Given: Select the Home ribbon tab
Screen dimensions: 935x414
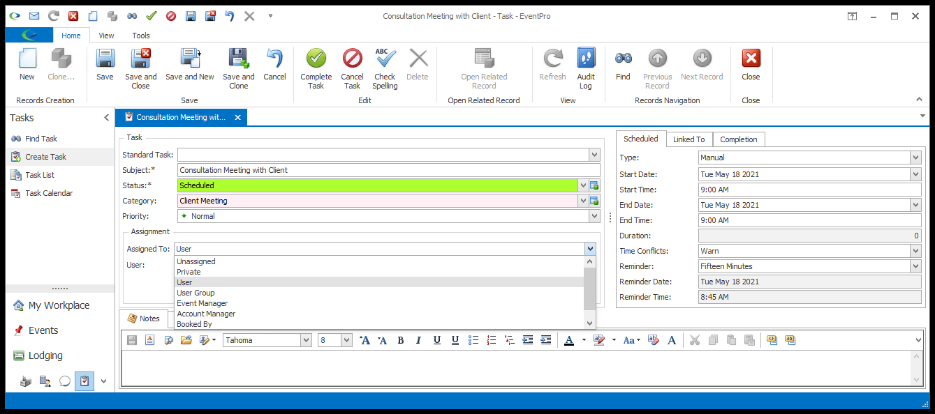Looking at the screenshot, I should (71, 36).
